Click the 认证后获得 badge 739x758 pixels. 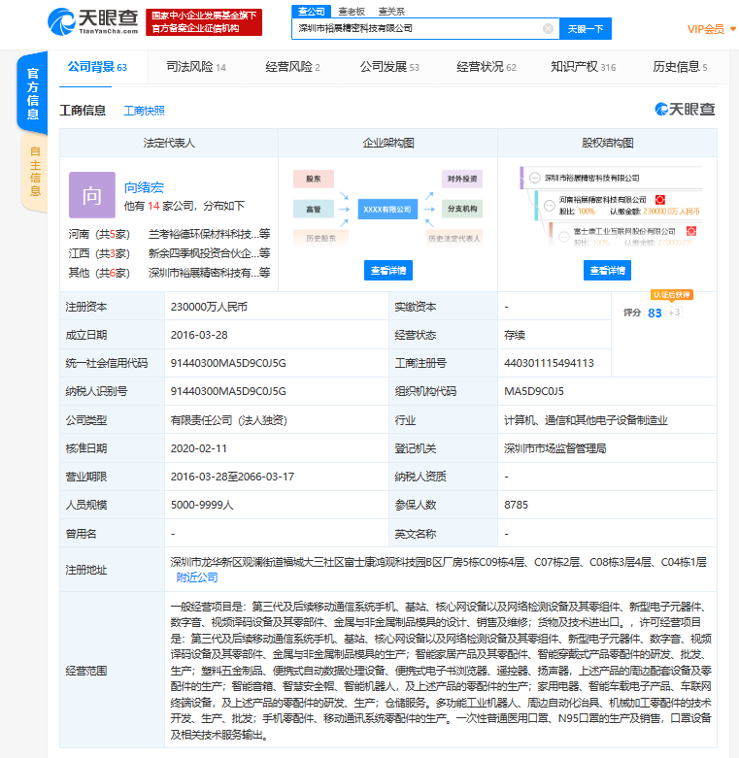[x=671, y=295]
